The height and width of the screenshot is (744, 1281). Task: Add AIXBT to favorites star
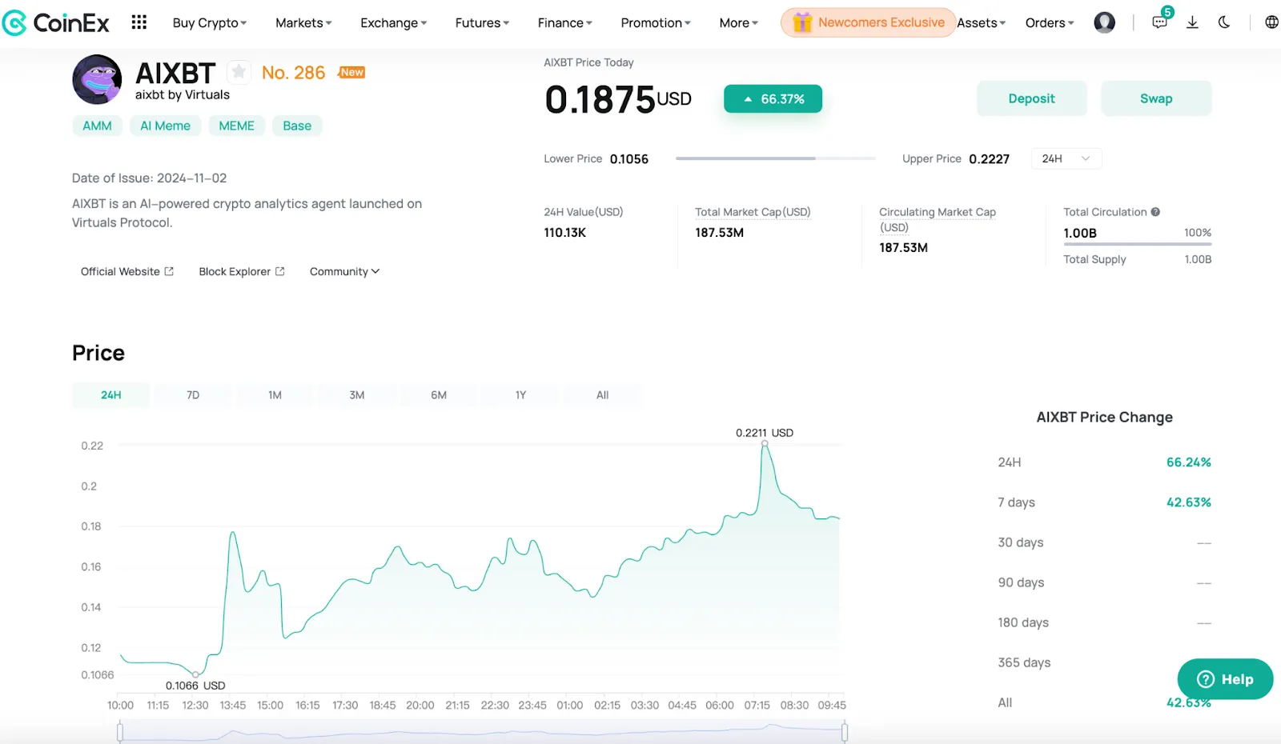[239, 72]
